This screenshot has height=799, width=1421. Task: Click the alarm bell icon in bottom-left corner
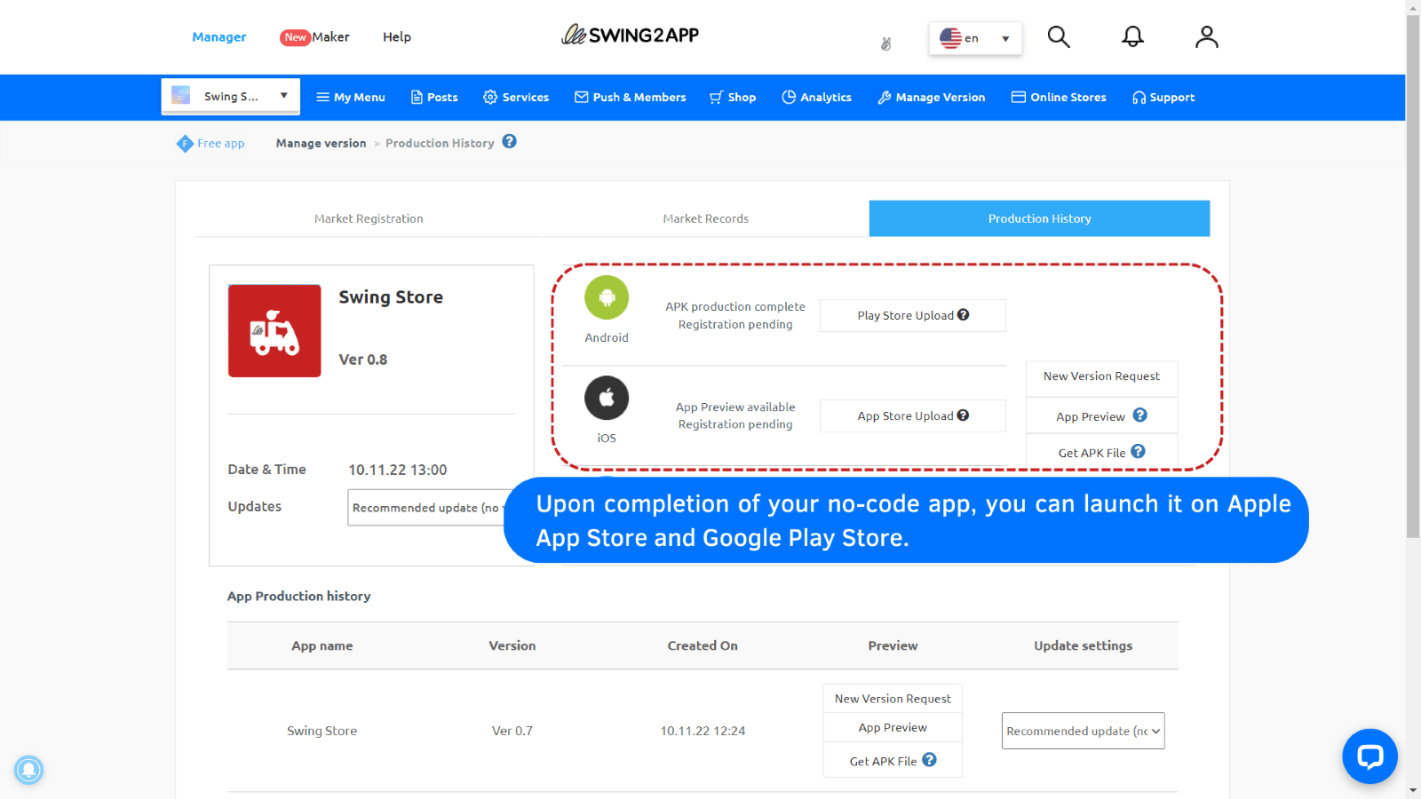(x=29, y=771)
